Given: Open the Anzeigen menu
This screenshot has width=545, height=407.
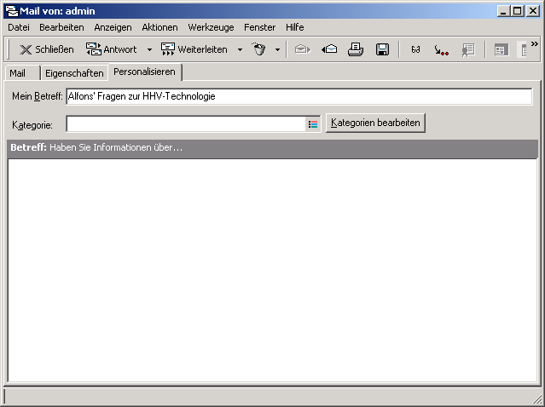Looking at the screenshot, I should pos(113,27).
